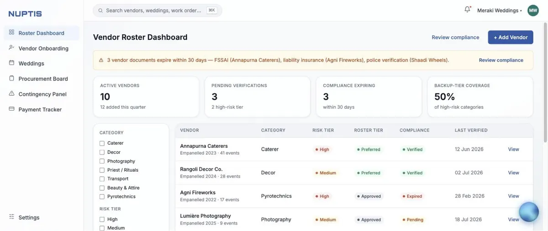Image resolution: width=548 pixels, height=231 pixels.
Task: Check the Decor category filter
Action: coord(102,152)
